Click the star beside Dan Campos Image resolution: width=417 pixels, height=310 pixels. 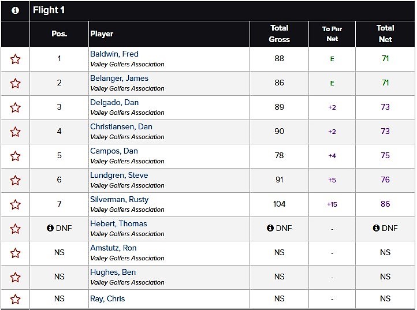pos(15,156)
